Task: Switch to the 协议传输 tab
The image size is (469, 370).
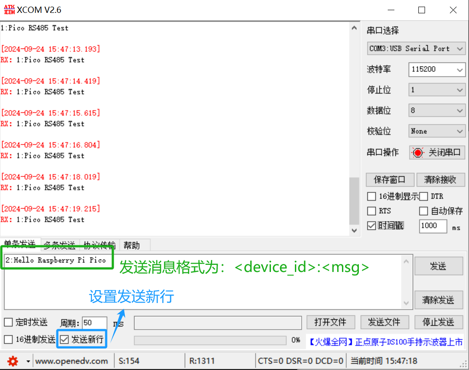Action: [99, 245]
